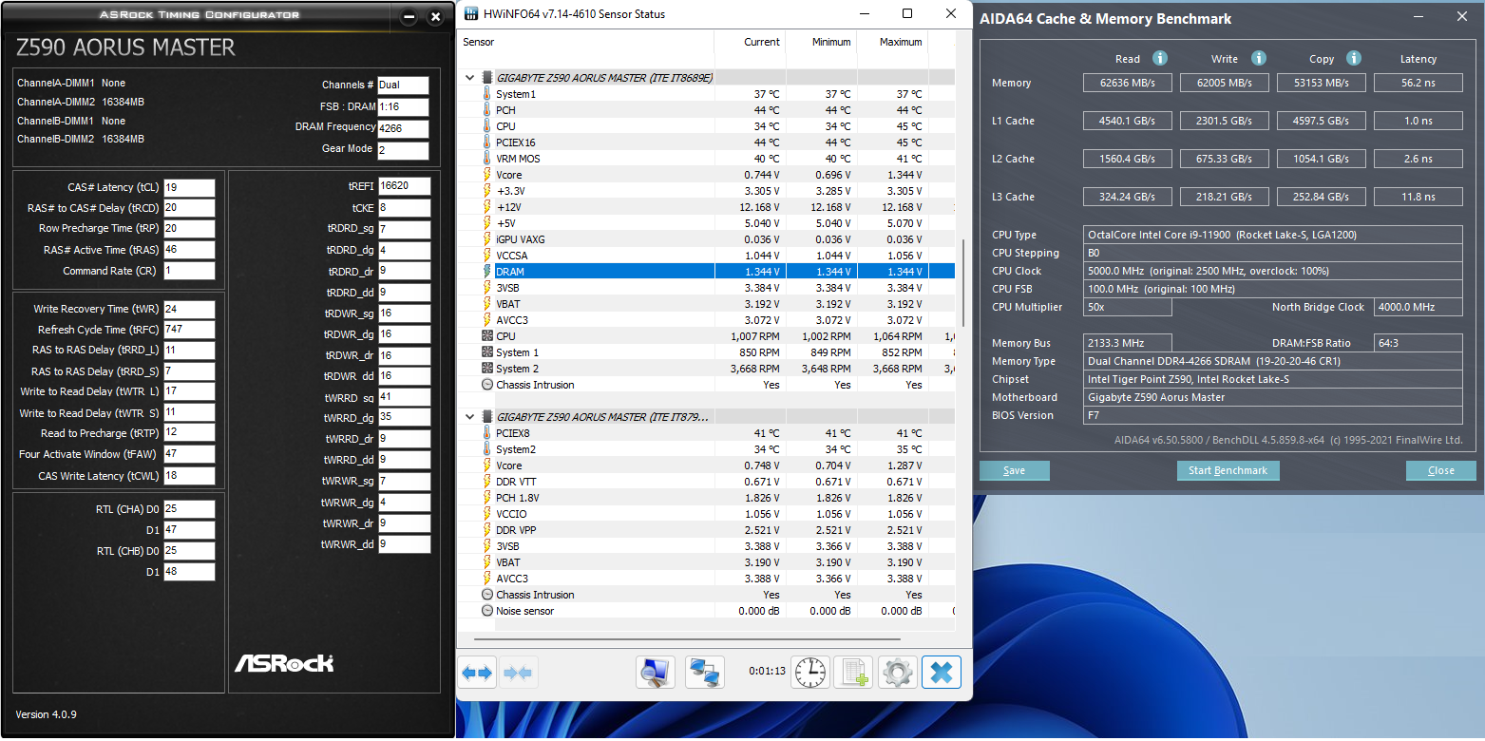Click Noise sensor row icon

pyautogui.click(x=487, y=611)
